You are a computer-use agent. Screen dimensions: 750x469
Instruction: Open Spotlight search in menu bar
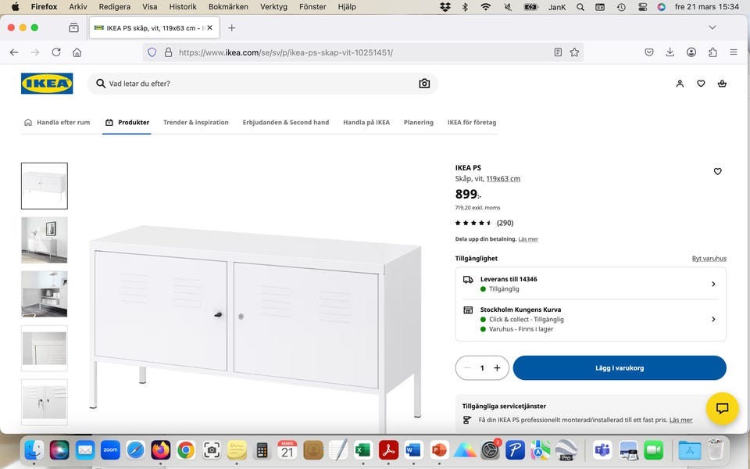pyautogui.click(x=580, y=7)
